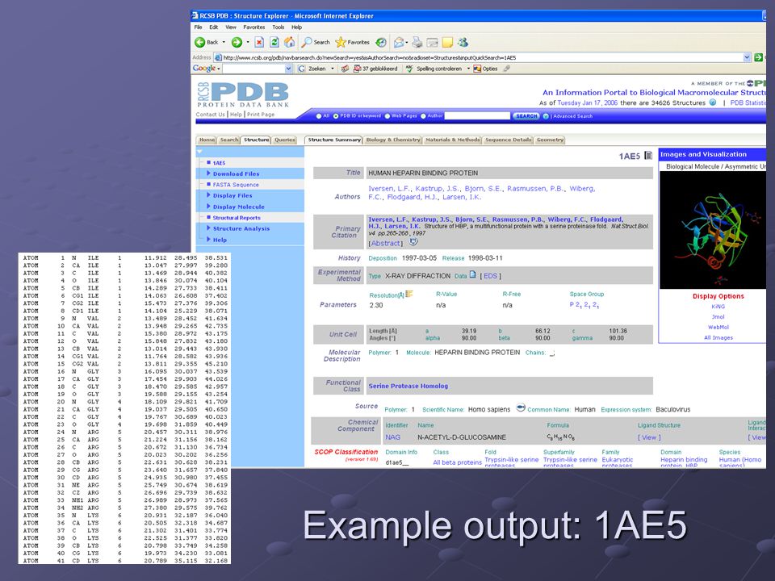Click help icon after 34626 Structures
The width and height of the screenshot is (775, 581).
click(x=713, y=102)
